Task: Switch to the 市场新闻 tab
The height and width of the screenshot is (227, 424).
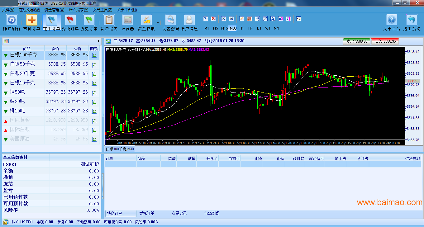Action: click(x=212, y=214)
